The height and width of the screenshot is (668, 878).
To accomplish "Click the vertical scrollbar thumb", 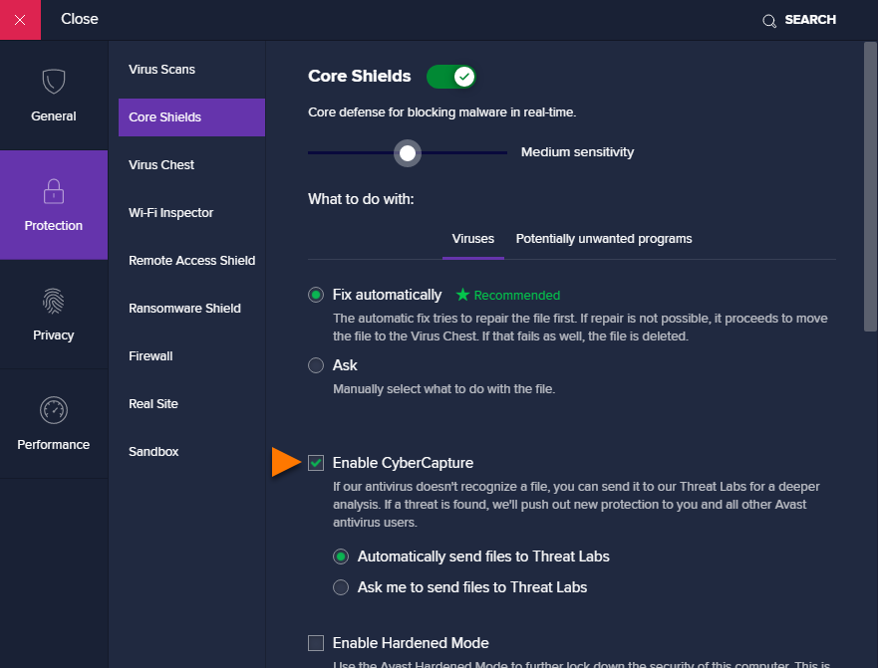I will [870, 187].
